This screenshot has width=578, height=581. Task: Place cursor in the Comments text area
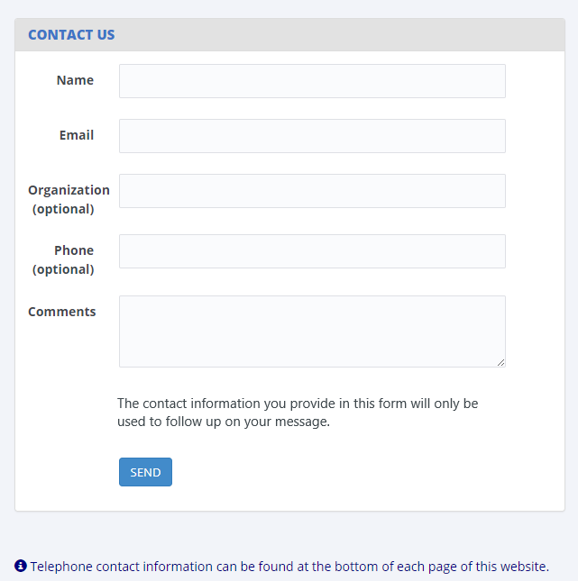(x=312, y=331)
